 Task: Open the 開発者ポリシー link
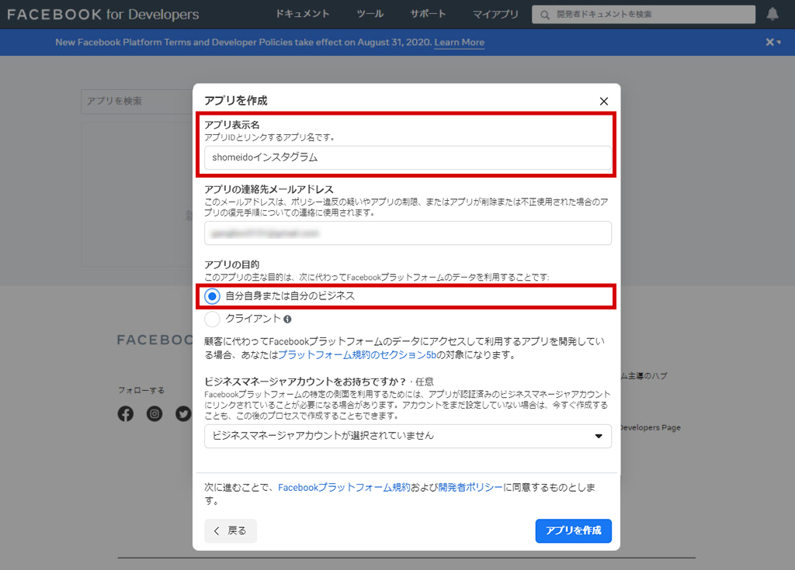470,488
